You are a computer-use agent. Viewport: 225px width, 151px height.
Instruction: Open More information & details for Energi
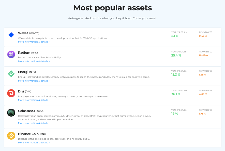[x=34, y=81]
